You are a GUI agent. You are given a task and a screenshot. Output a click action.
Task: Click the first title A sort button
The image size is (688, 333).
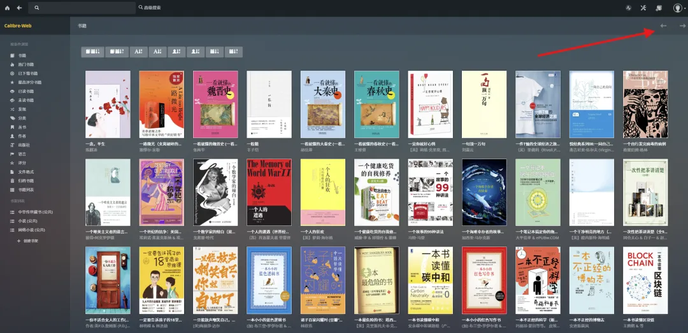point(138,52)
